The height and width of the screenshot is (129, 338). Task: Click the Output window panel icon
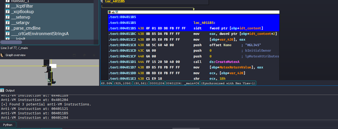click(2, 90)
